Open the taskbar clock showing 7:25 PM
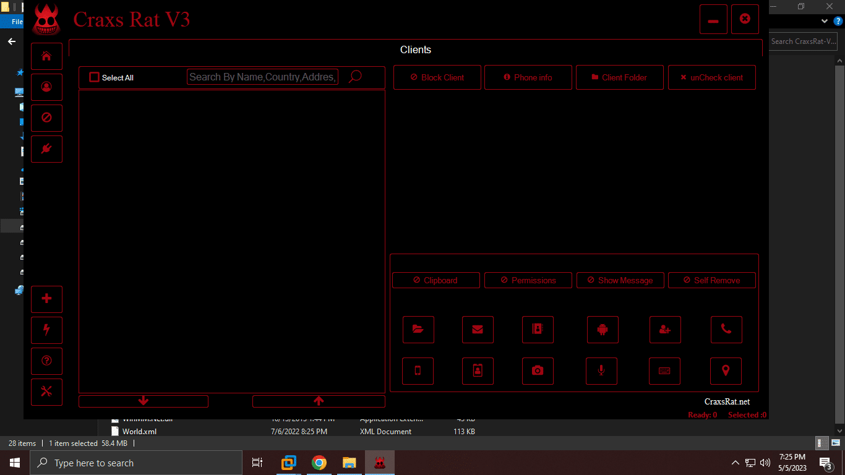Image resolution: width=845 pixels, height=475 pixels. click(792, 463)
